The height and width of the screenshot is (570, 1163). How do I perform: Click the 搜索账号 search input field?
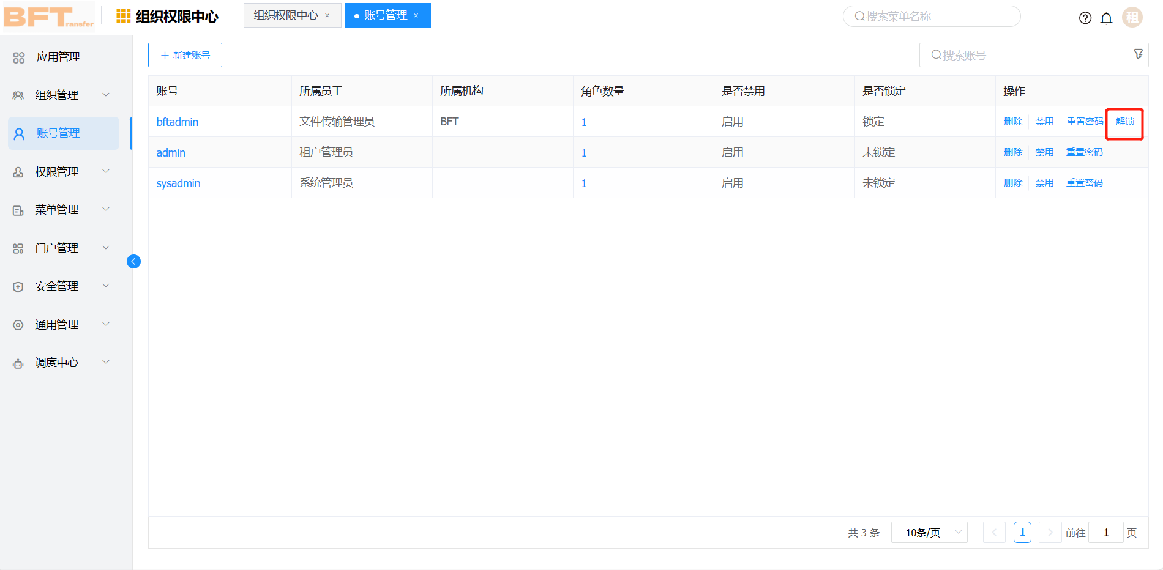pos(1028,54)
